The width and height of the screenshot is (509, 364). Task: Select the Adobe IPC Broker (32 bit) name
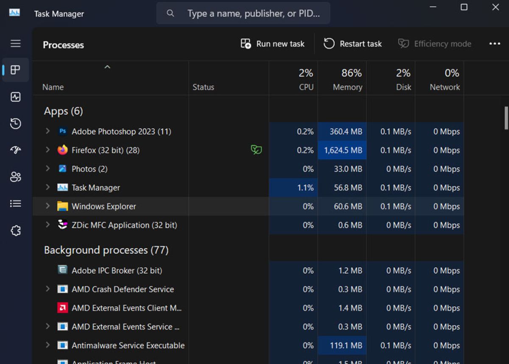click(x=117, y=270)
